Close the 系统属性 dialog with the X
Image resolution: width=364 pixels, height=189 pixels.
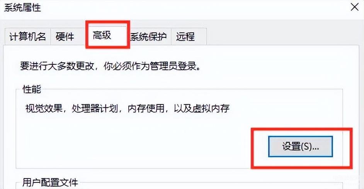coord(354,7)
